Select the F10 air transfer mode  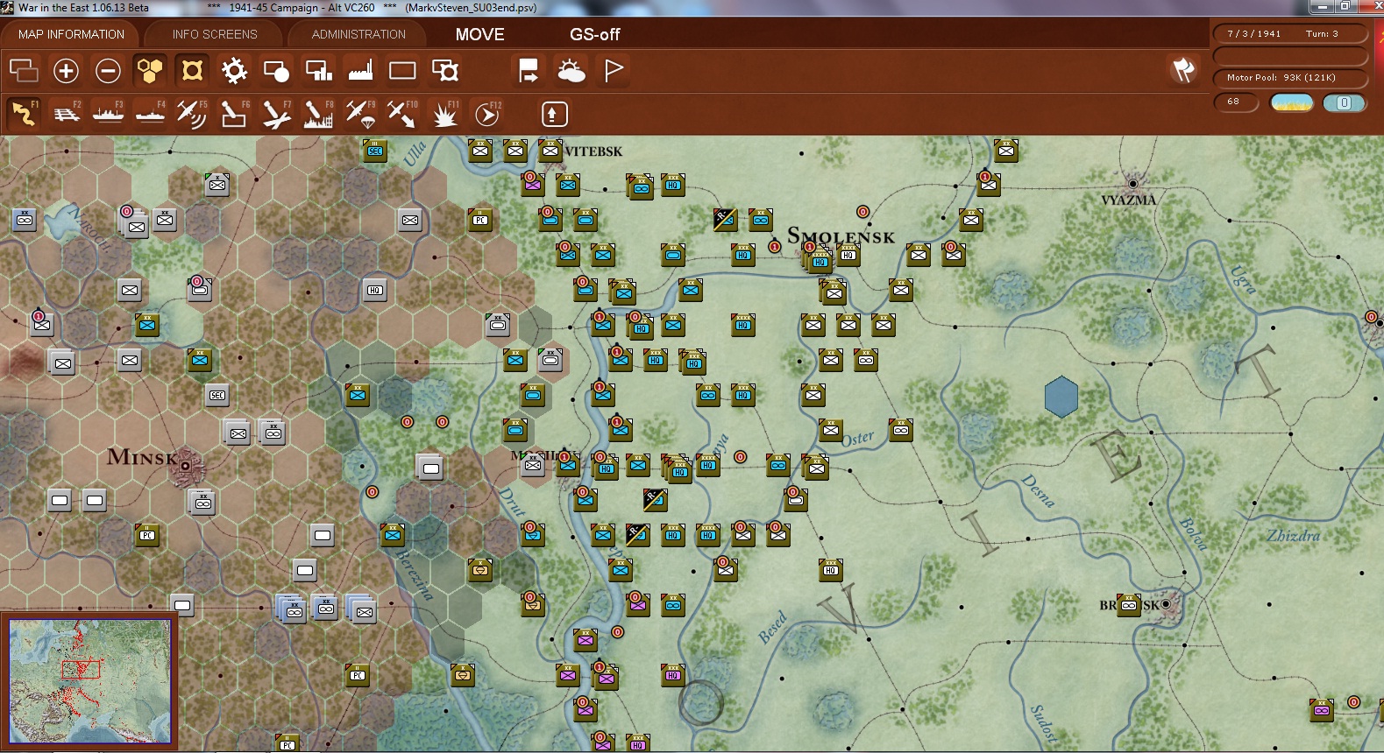tap(402, 114)
